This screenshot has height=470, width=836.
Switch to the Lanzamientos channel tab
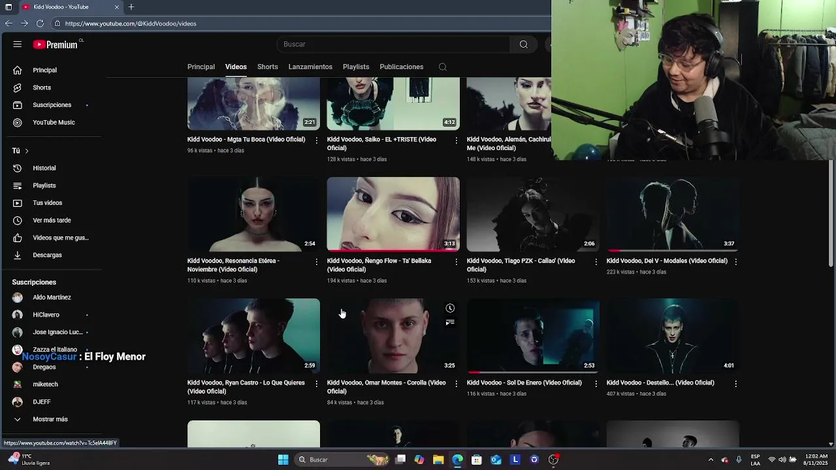point(310,67)
